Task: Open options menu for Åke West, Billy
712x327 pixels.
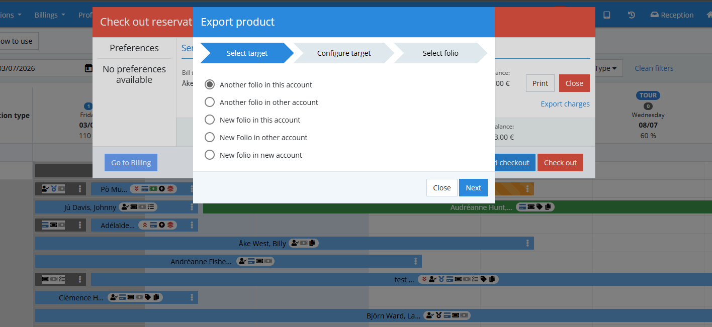Action: click(x=527, y=243)
